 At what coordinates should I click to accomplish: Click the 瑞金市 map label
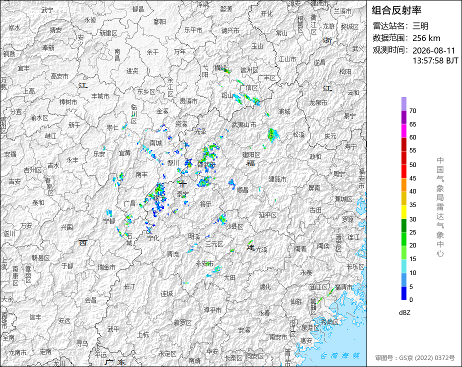coord(106,267)
